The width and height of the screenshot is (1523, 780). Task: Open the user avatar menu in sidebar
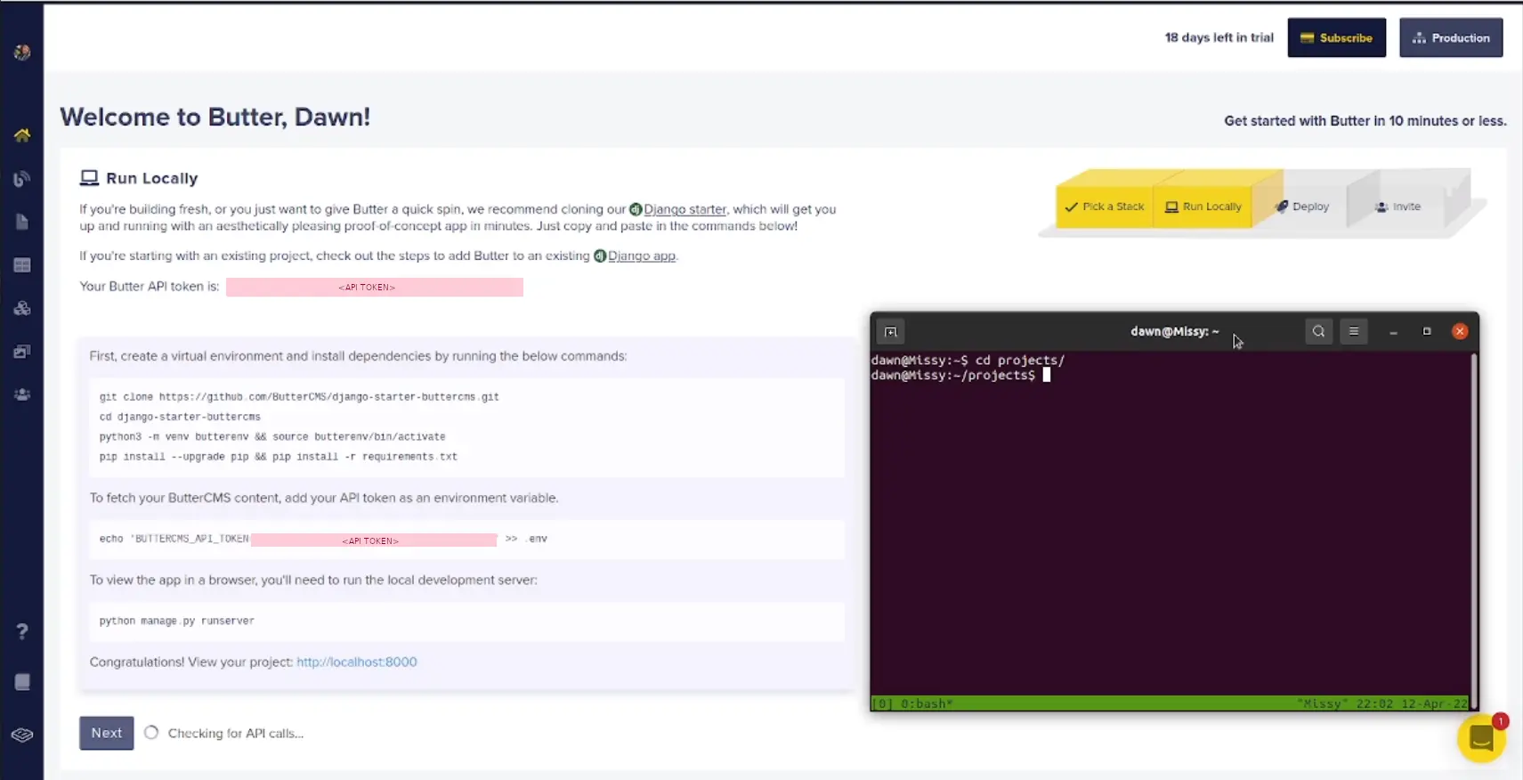[22, 53]
